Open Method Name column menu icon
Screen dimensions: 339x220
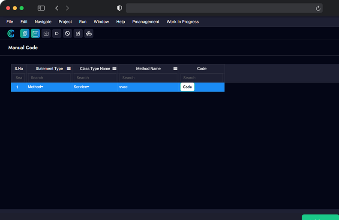point(175,68)
